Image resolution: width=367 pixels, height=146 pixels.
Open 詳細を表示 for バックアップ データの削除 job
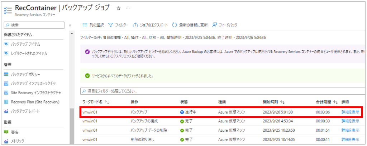pyautogui.click(x=350, y=130)
